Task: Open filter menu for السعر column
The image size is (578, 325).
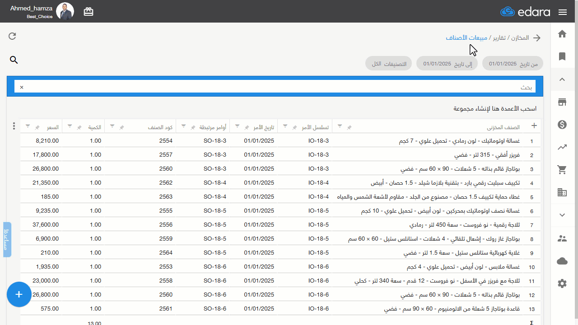Action: (x=28, y=126)
